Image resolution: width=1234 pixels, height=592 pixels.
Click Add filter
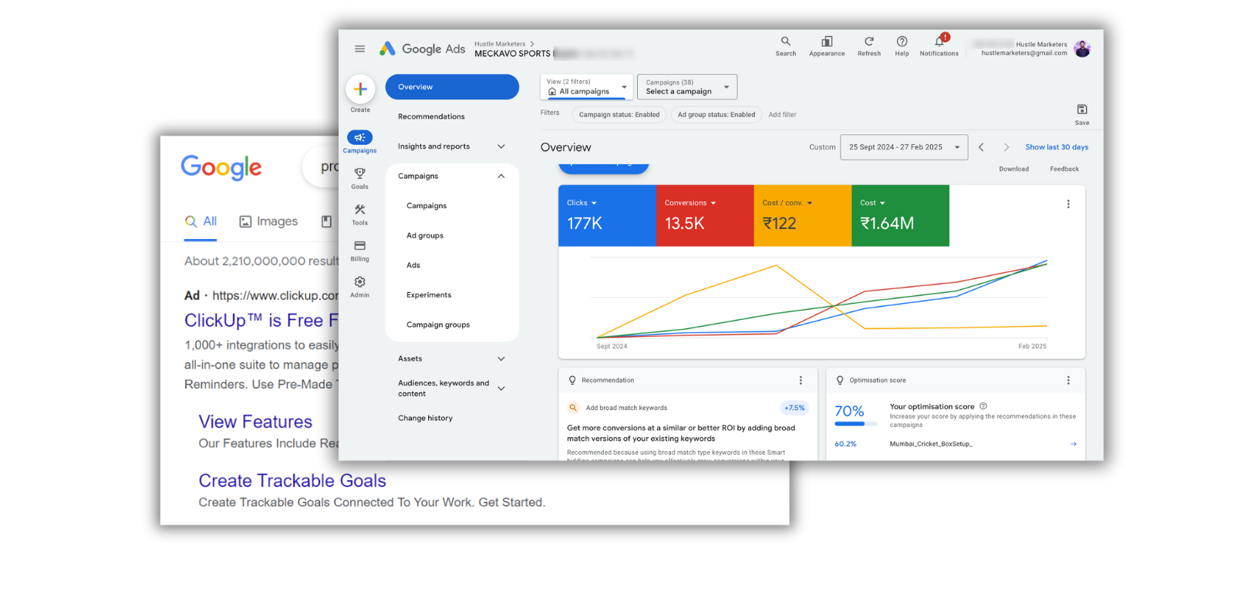782,115
